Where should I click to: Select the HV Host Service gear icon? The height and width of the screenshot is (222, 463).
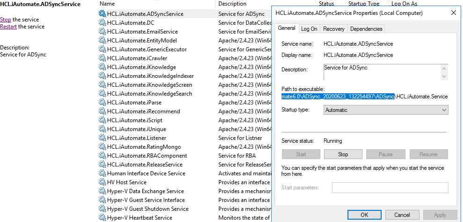[x=102, y=182]
